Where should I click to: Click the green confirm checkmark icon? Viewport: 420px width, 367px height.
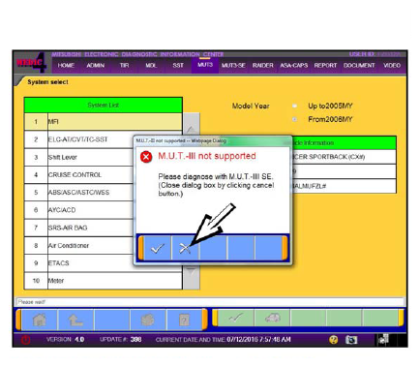coord(236,318)
